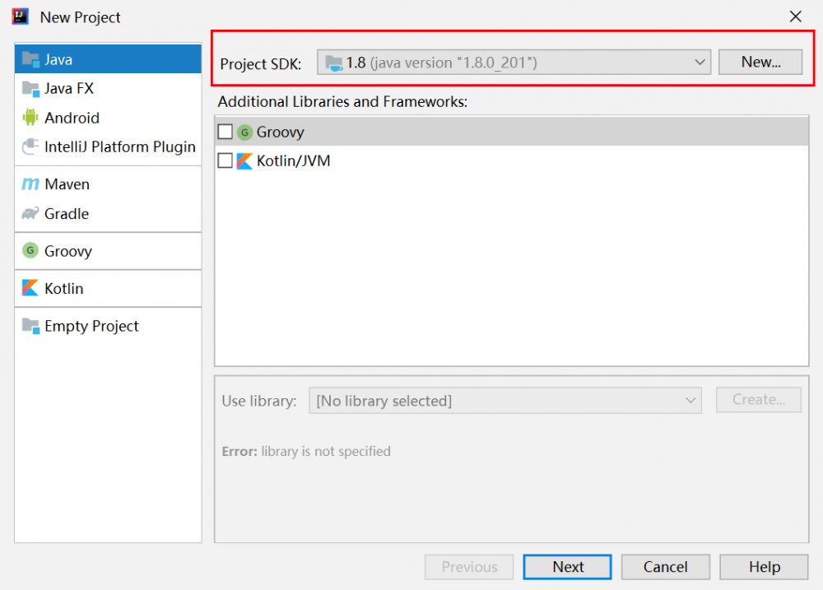Click the Maven 'm' icon
Viewport: 823px width, 590px height.
[30, 184]
